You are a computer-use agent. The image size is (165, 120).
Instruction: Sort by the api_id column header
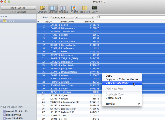[53, 22]
